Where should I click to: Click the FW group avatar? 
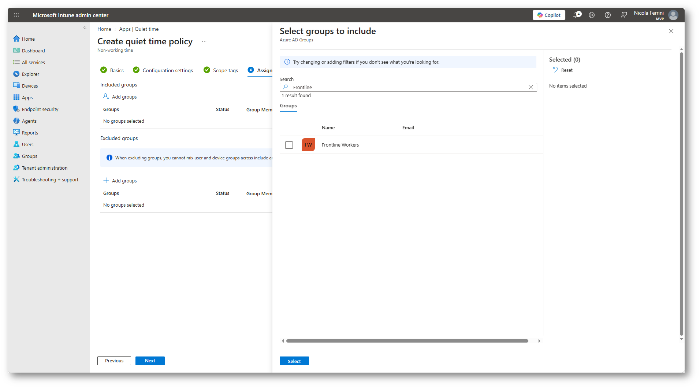(308, 145)
